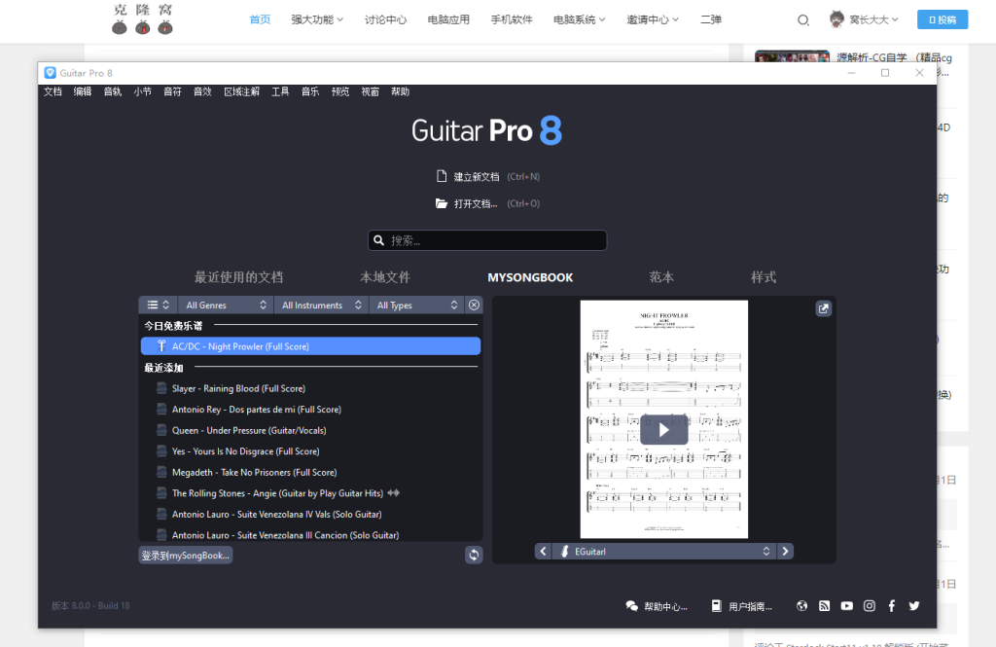Open the 文档 menu

coord(53,91)
